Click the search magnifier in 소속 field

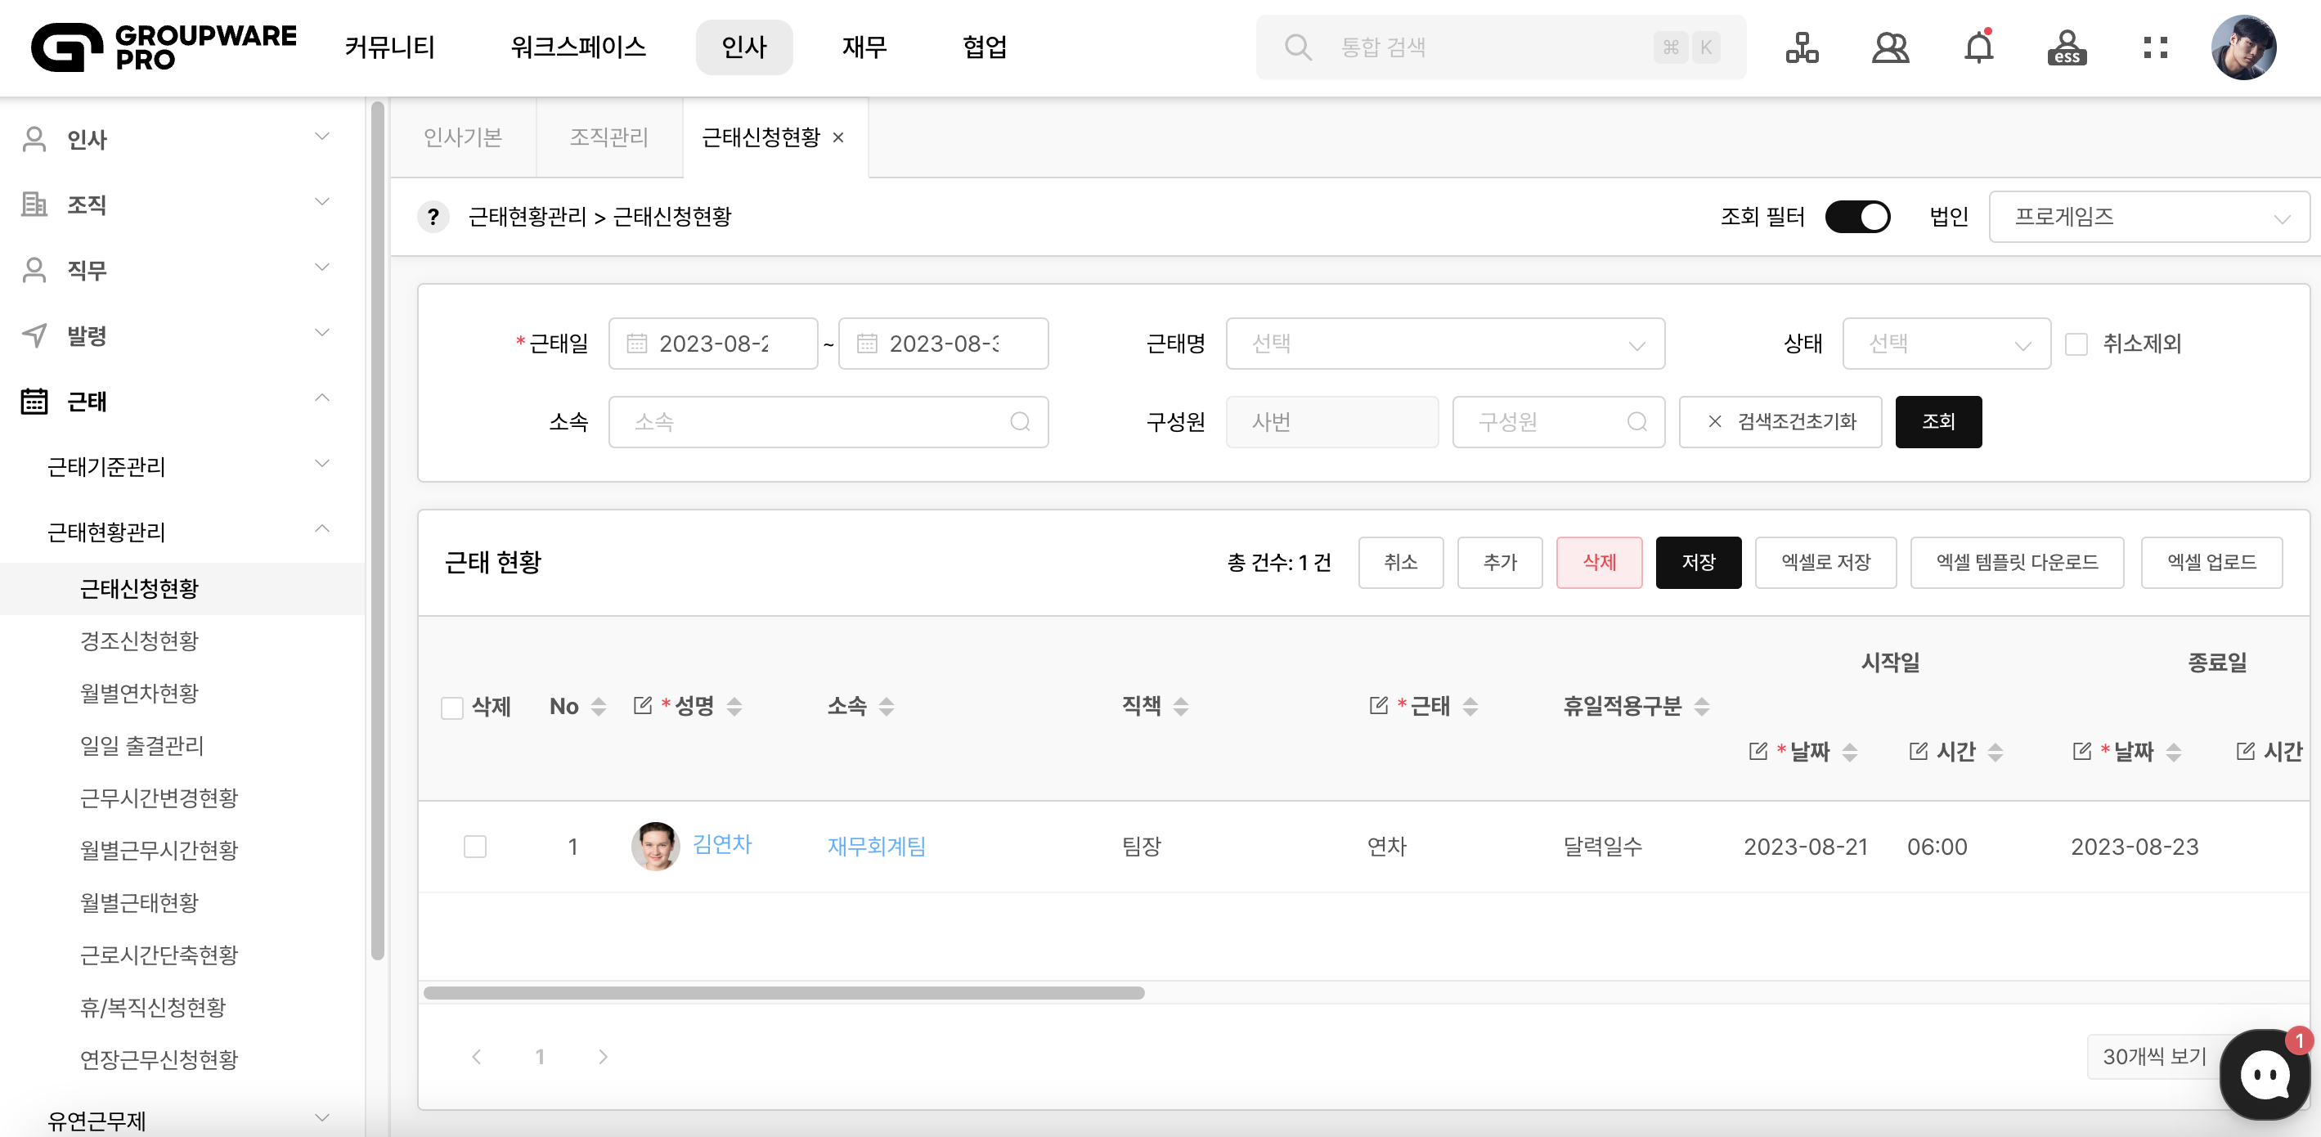click(x=1019, y=421)
